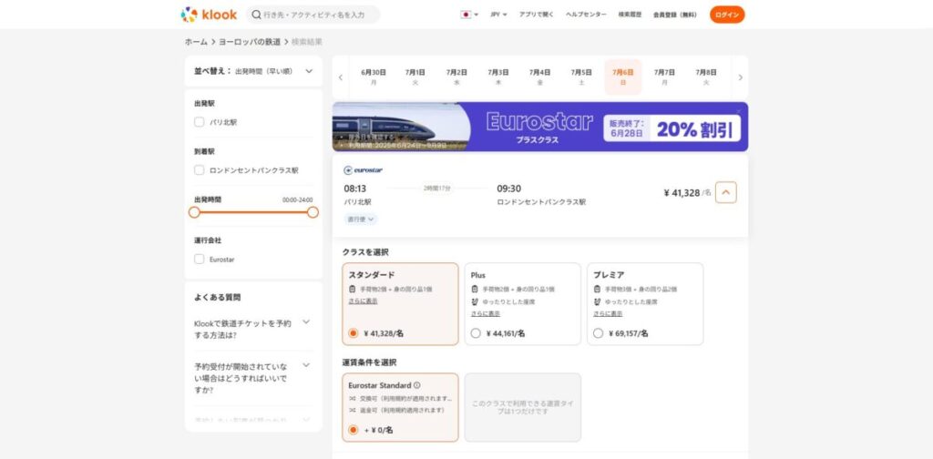Select the highlighted 7月6日 date tab
The height and width of the screenshot is (459, 933).
(623, 76)
